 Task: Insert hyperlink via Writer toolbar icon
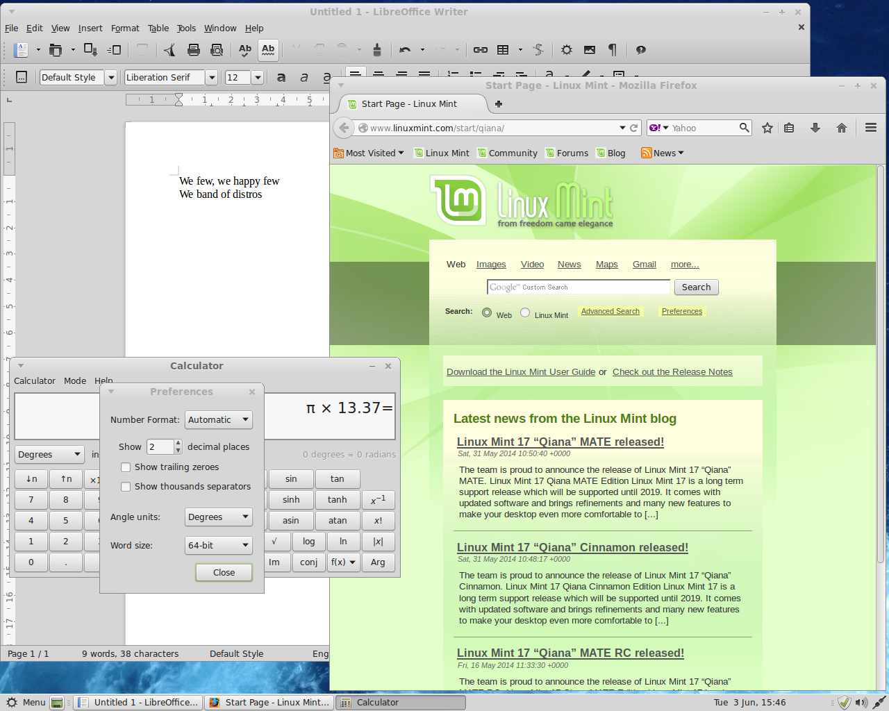tap(481, 50)
